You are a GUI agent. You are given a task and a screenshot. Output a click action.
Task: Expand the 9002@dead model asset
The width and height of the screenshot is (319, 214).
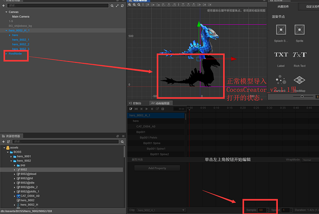click(x=14, y=174)
